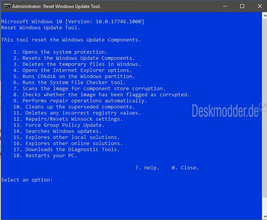Click the 'Select an option:' prompt
Viewport: 267px width, 220px height.
(27, 180)
